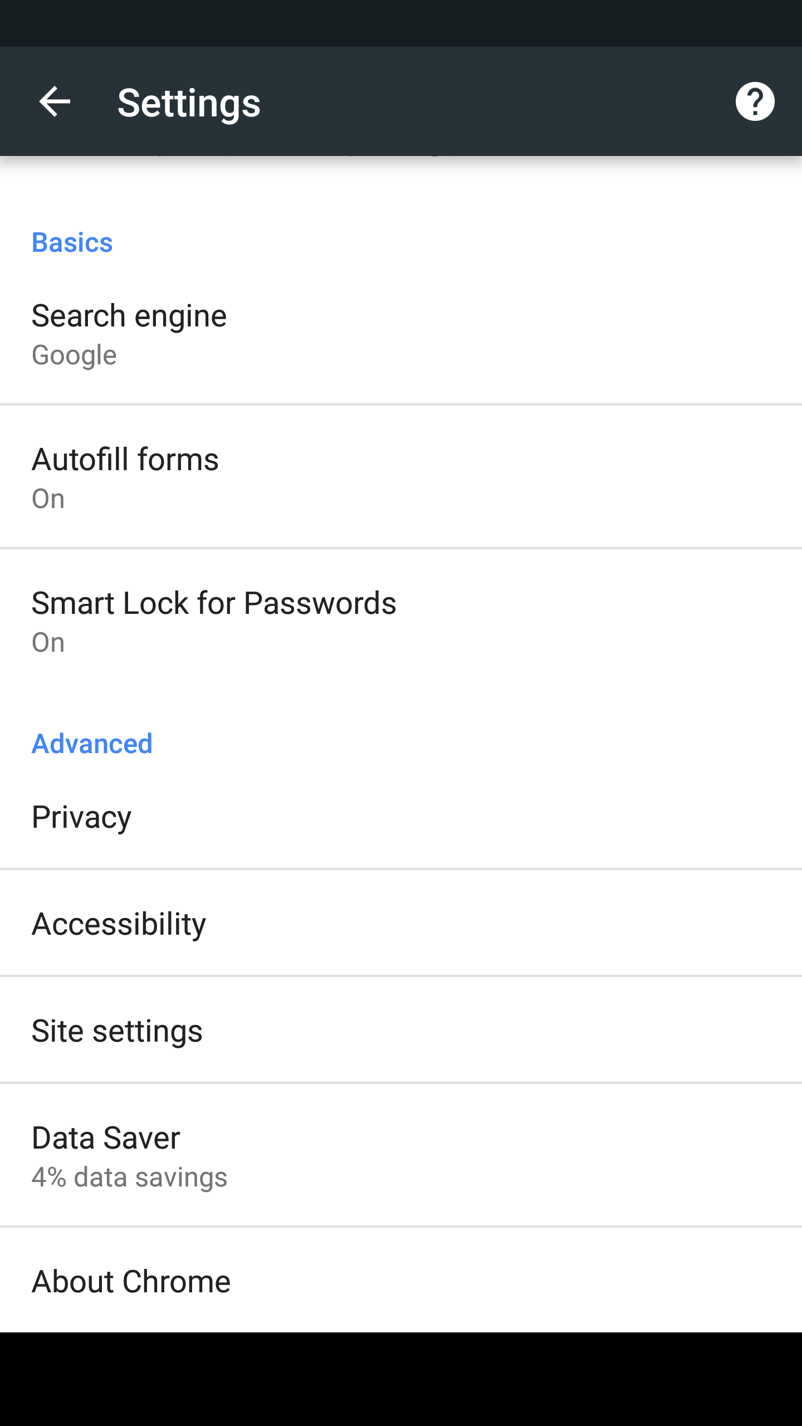Image resolution: width=802 pixels, height=1426 pixels.
Task: Open the Data Saver option
Action: (x=106, y=1138)
